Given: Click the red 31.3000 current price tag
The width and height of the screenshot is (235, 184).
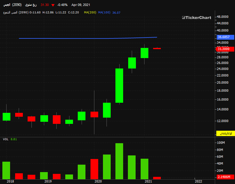Looking at the screenshot, I should [225, 49].
